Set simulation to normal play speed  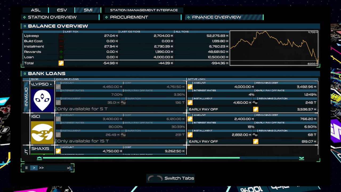(x=34, y=168)
